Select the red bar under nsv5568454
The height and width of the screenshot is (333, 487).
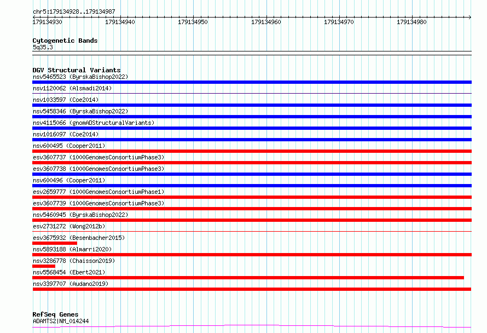click(x=248, y=278)
